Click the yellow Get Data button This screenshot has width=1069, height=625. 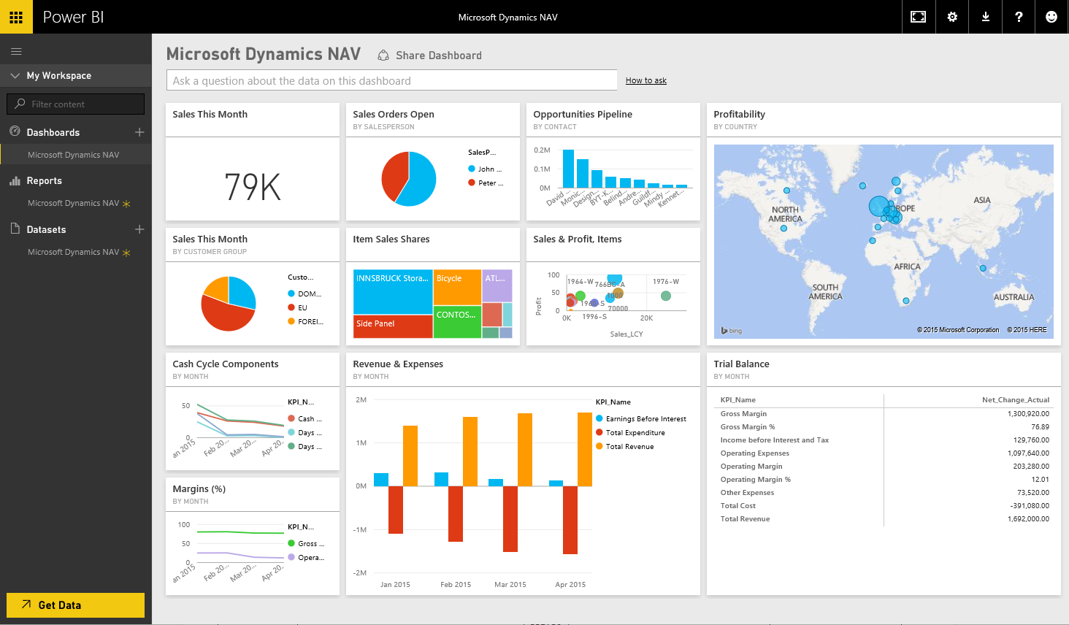(x=75, y=605)
